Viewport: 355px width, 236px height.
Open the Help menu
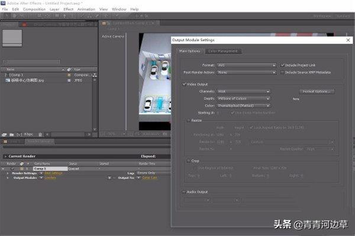pyautogui.click(x=134, y=9)
